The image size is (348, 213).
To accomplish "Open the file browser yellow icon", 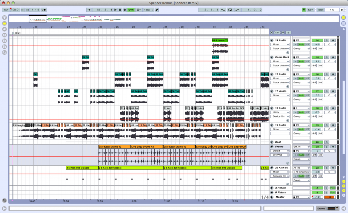I will click(4, 23).
